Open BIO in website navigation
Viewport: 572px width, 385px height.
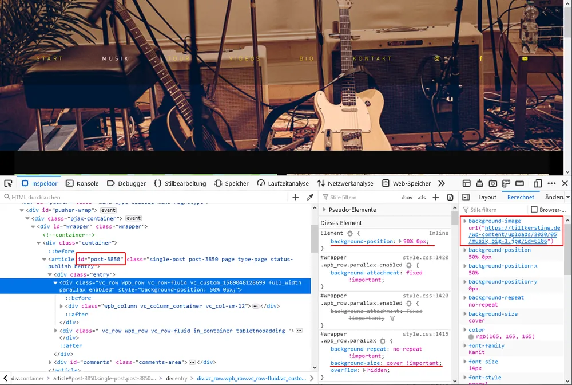click(x=307, y=58)
